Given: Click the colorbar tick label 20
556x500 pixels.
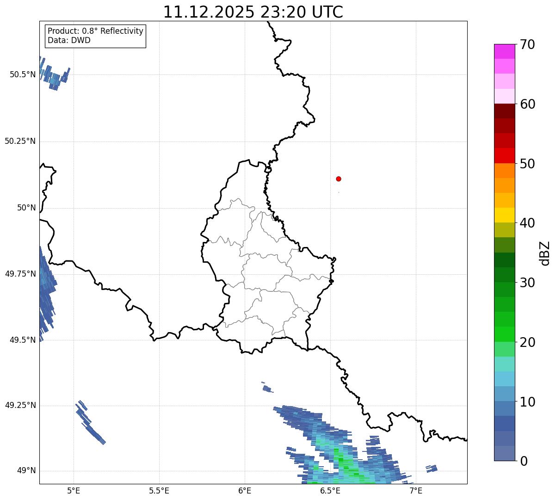Looking at the screenshot, I should [x=527, y=342].
